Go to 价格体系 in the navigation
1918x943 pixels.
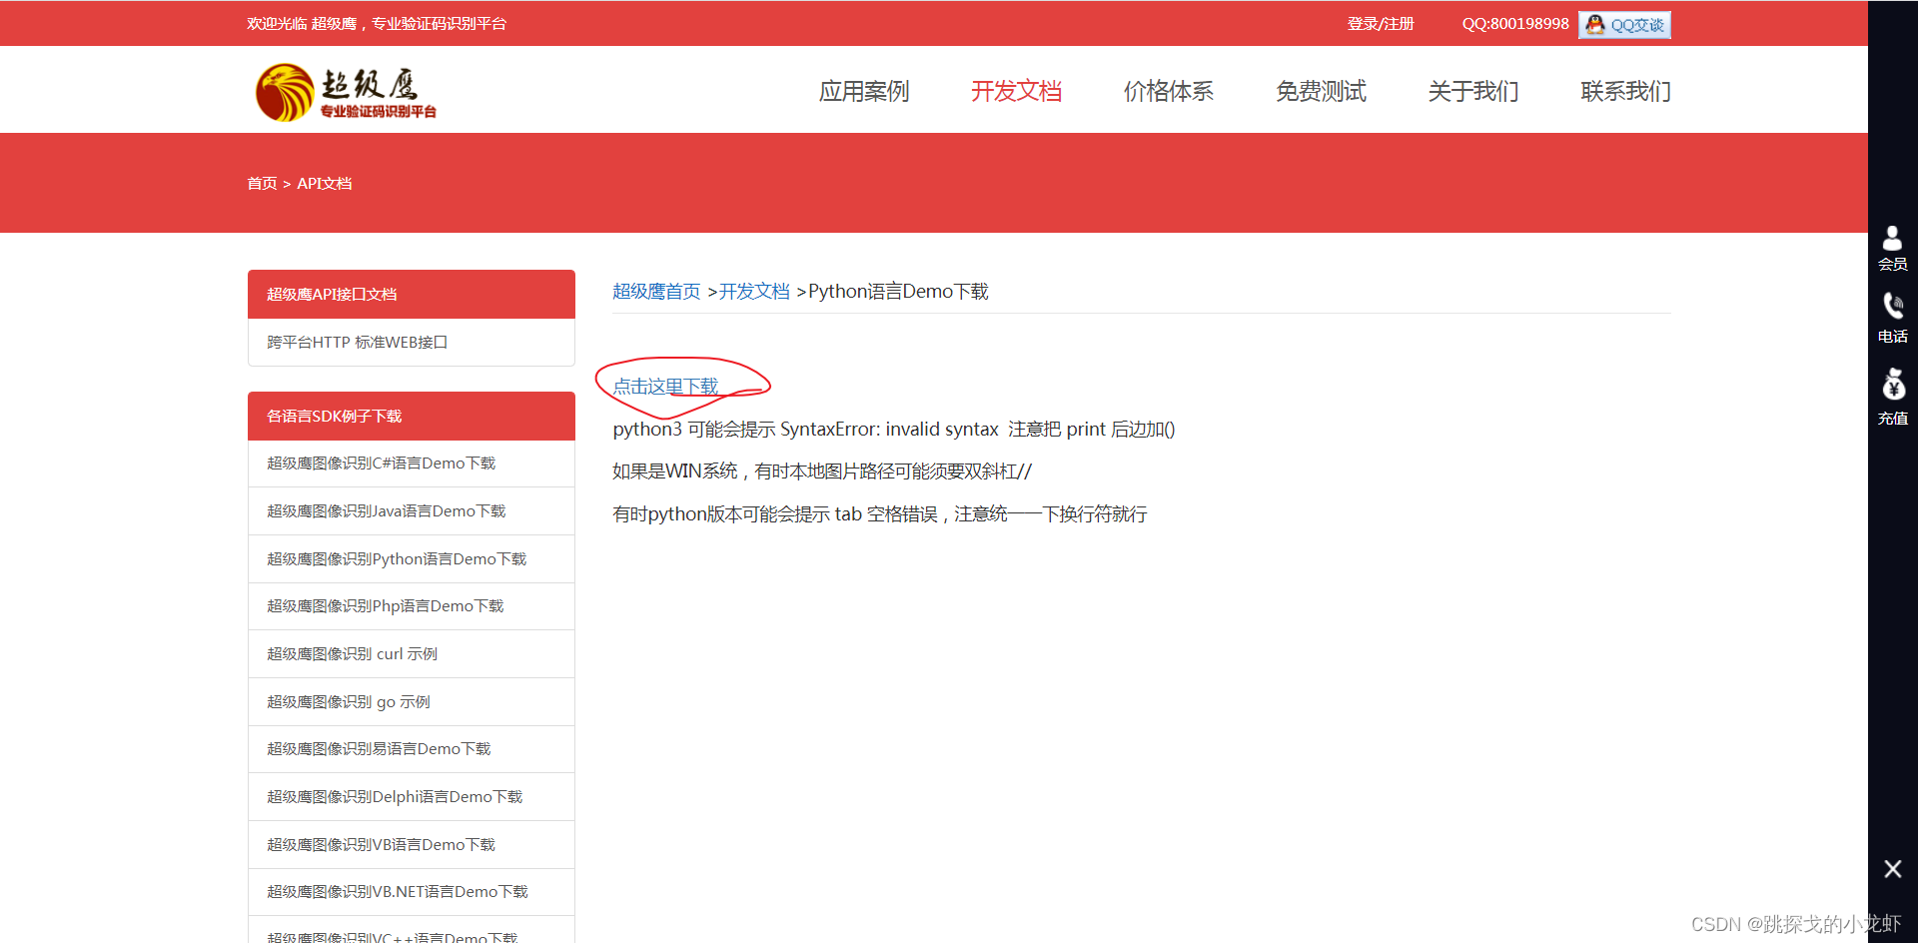point(1169,91)
